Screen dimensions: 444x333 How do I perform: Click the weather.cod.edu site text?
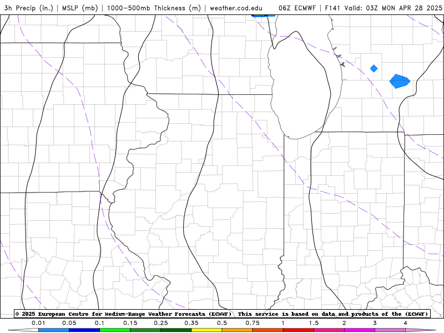click(x=236, y=8)
